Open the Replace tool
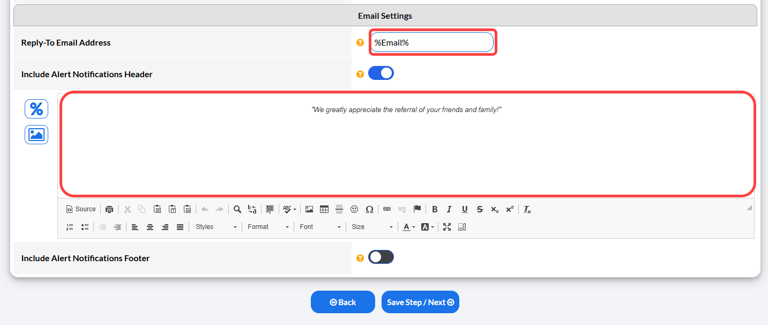This screenshot has height=325, width=768. [252, 209]
